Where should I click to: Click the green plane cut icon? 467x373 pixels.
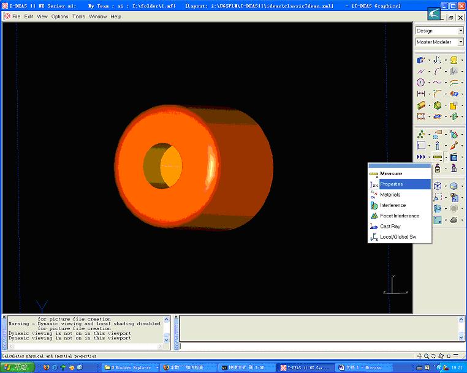[454, 116]
